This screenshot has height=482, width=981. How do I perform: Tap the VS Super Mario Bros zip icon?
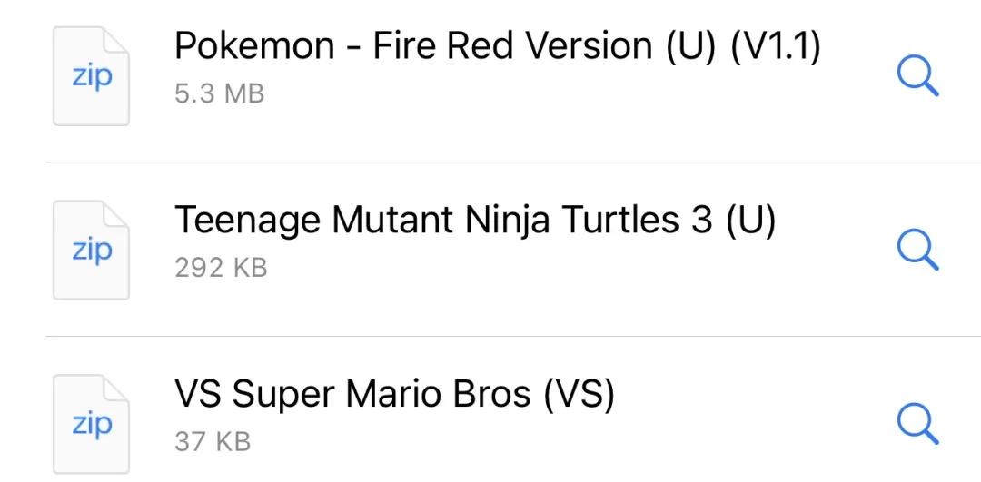coord(92,424)
